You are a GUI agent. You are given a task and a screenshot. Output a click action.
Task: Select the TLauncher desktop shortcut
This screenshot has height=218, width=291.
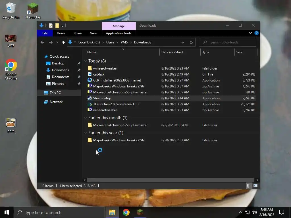coord(33,11)
